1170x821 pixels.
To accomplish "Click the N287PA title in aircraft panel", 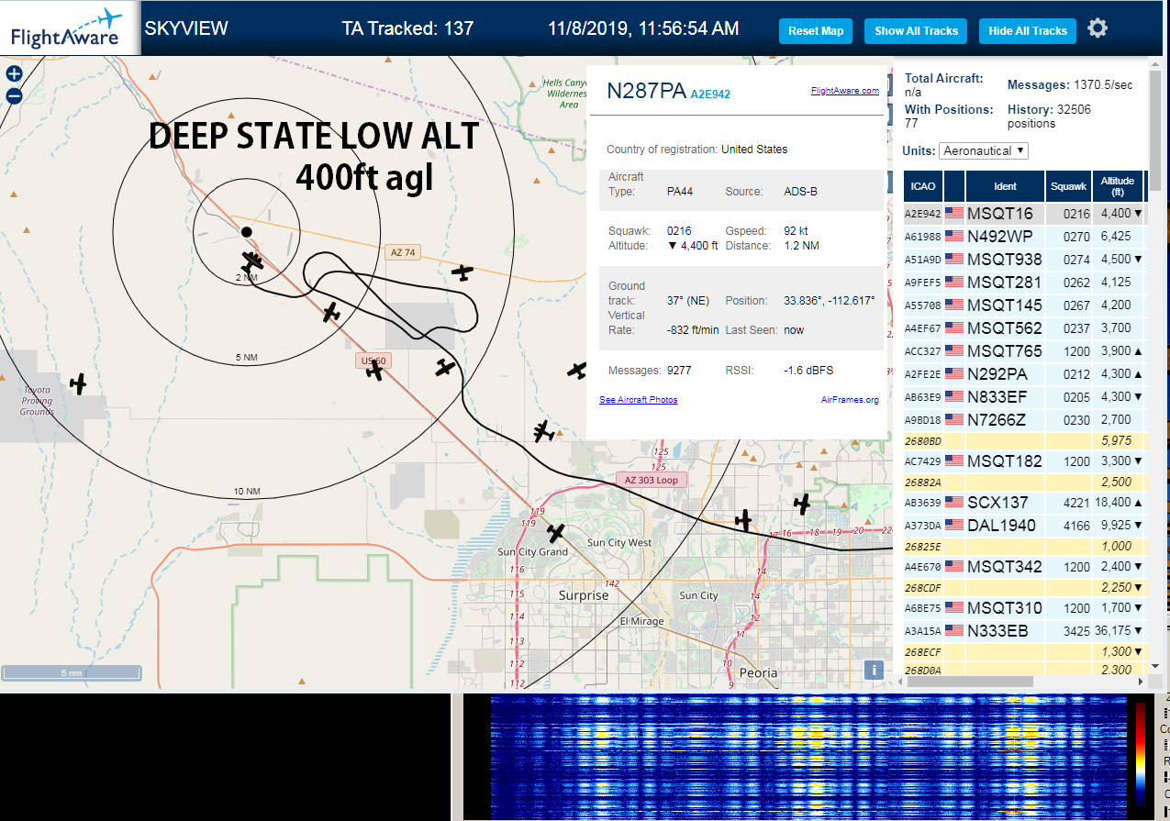I will pyautogui.click(x=646, y=90).
